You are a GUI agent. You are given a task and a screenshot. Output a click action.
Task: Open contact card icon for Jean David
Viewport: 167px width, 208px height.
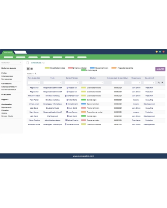[x=68, y=108]
